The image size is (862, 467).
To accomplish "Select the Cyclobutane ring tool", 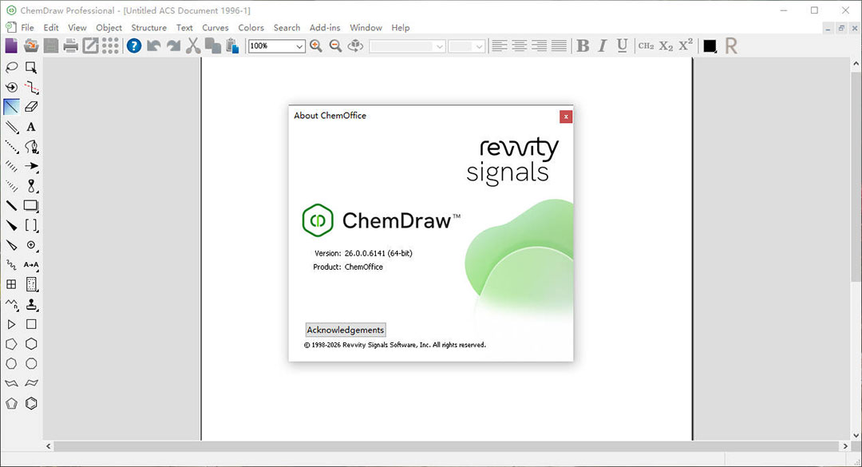I will (31, 325).
